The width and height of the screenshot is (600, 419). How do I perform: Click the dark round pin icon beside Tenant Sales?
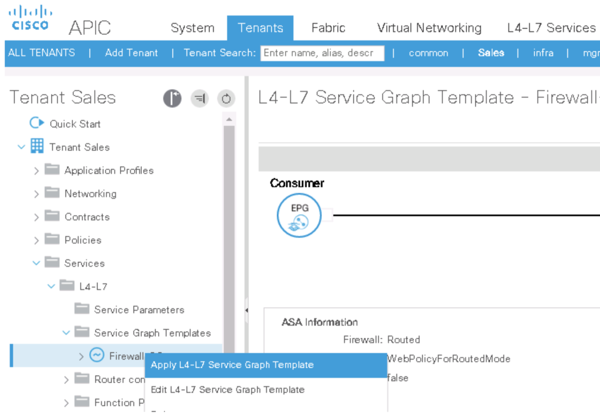pos(172,98)
